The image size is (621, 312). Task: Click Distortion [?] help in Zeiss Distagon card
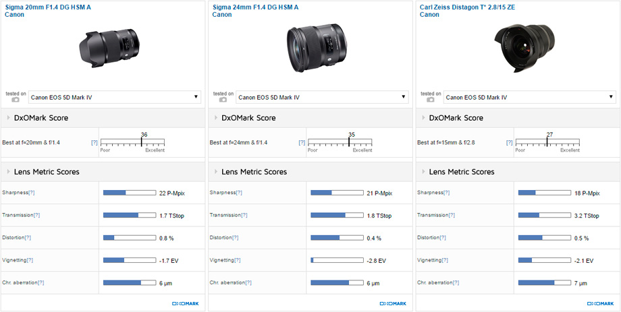(x=443, y=238)
